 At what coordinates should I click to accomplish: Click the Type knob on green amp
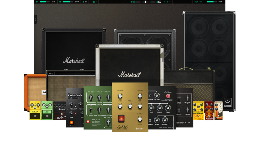point(108,110)
